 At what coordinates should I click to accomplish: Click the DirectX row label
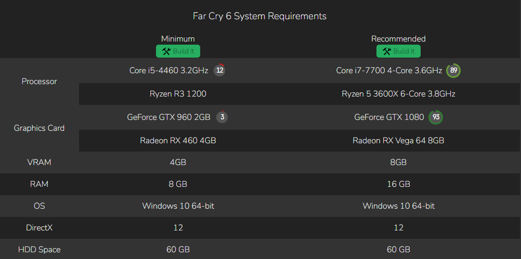pyautogui.click(x=39, y=228)
